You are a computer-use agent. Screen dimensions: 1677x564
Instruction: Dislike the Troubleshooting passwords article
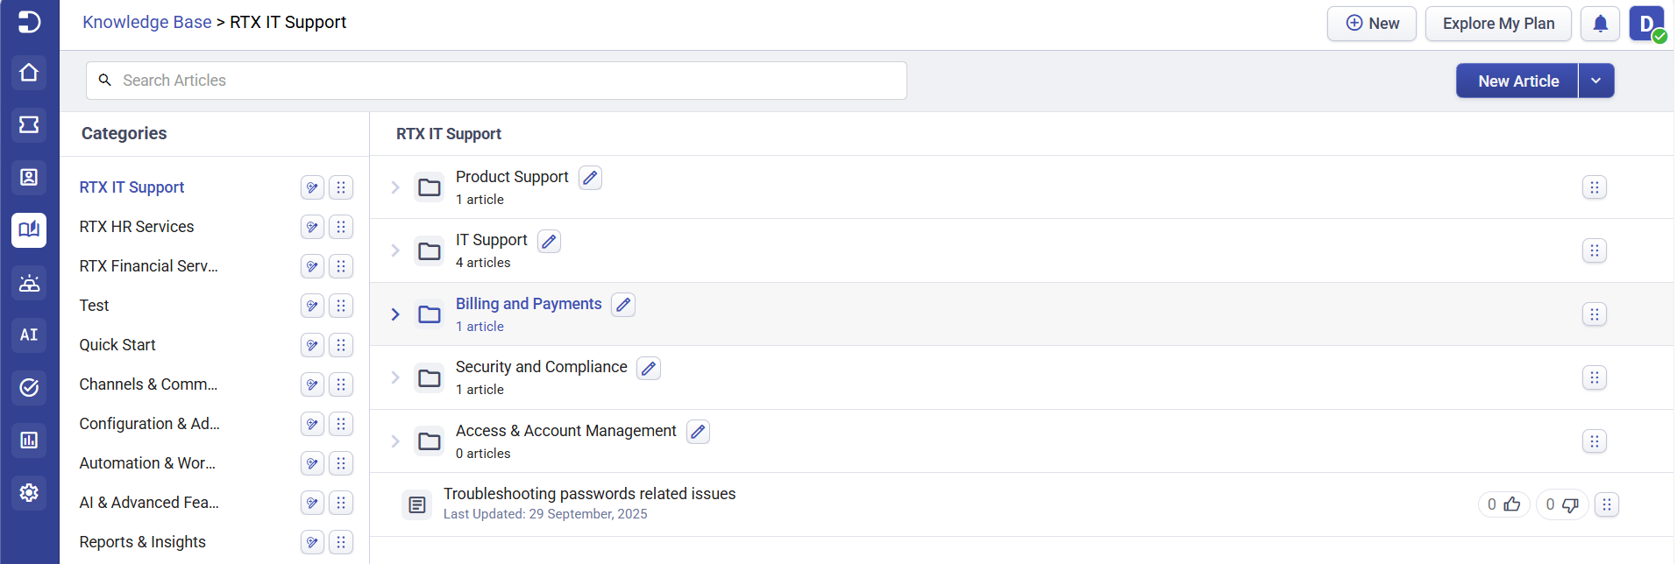pyautogui.click(x=1562, y=504)
